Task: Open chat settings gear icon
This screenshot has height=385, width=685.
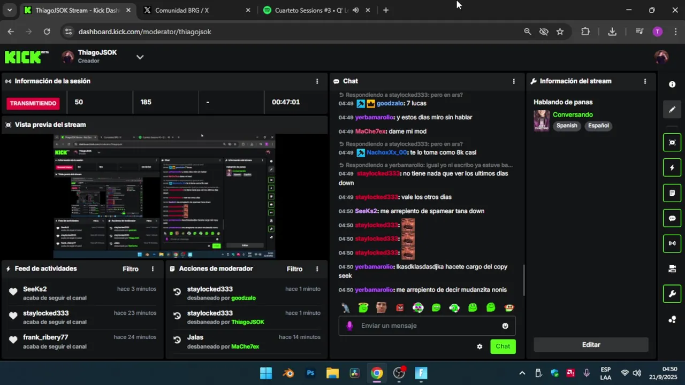Action: coord(479,346)
